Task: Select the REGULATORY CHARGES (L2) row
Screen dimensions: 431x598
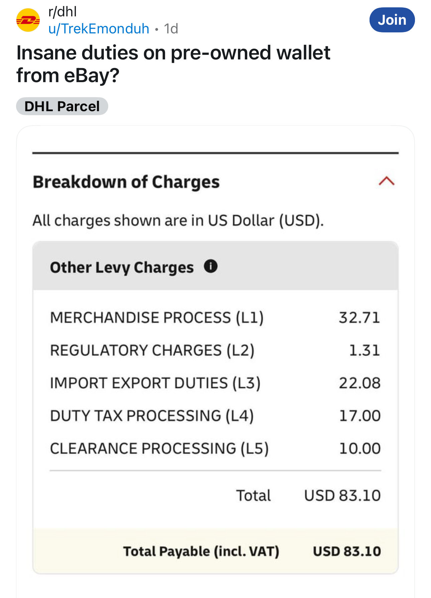Action: 215,350
